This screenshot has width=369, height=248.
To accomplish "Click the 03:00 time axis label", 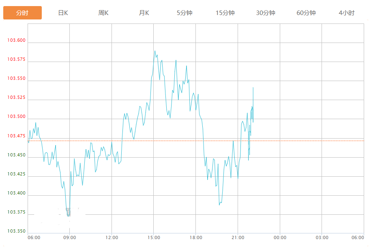I will (322, 237).
